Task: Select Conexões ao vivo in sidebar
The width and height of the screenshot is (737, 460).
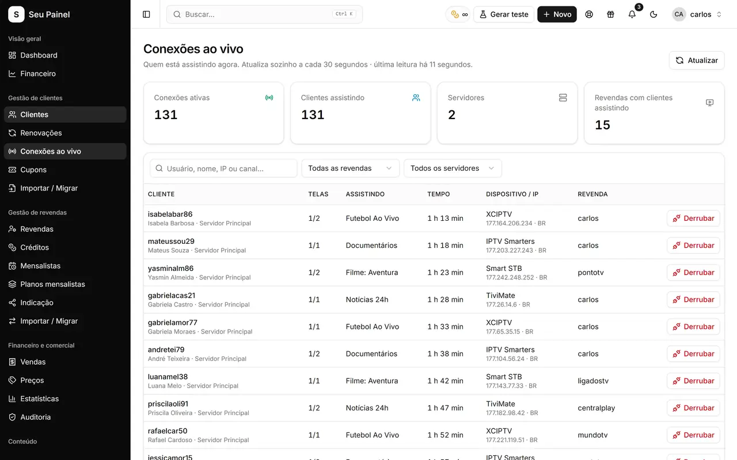Action: [65, 151]
